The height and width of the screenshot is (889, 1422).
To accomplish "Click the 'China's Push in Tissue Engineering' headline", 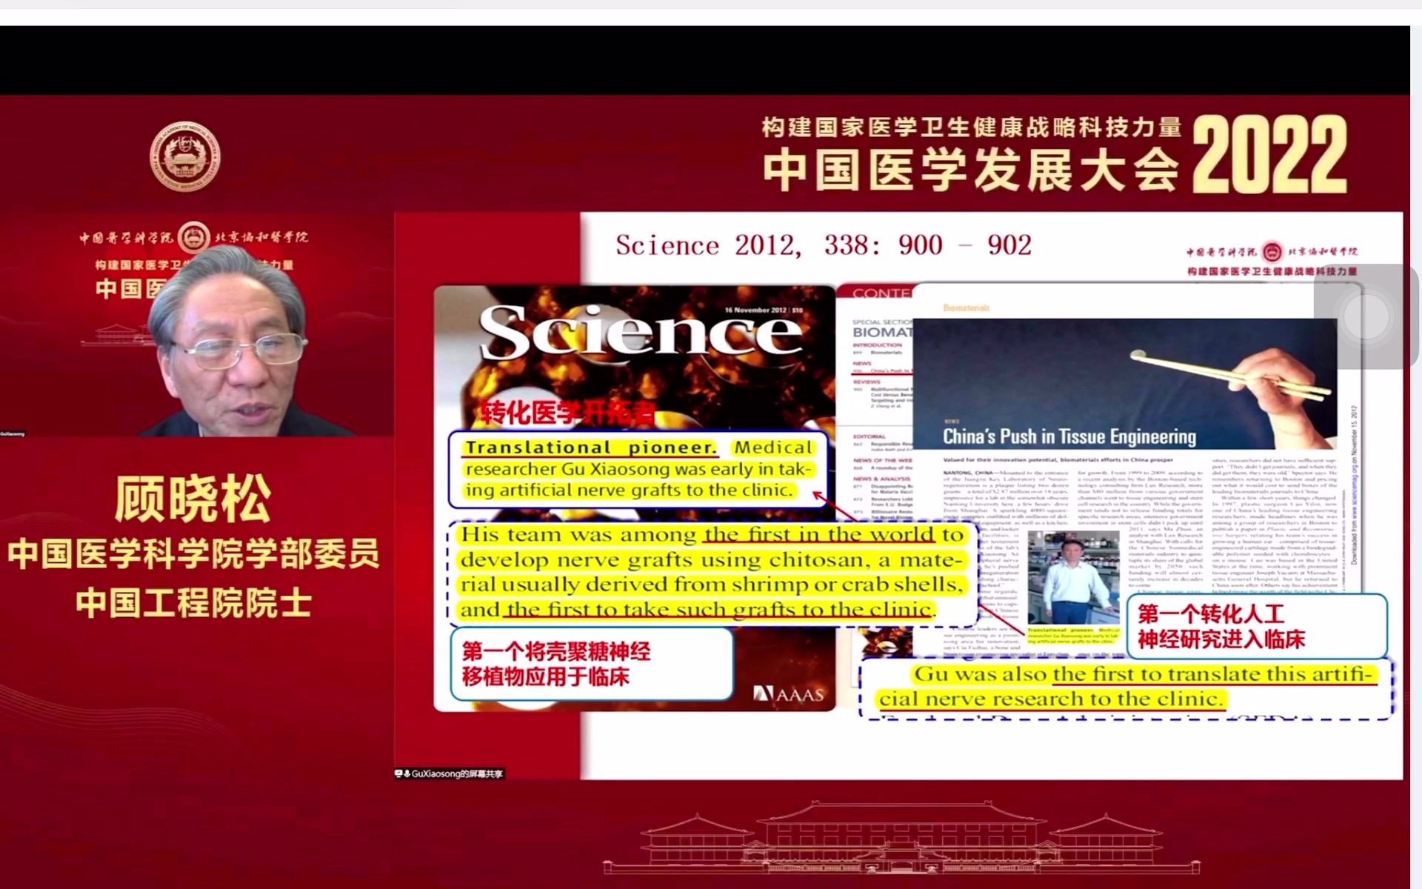I will 1069,436.
